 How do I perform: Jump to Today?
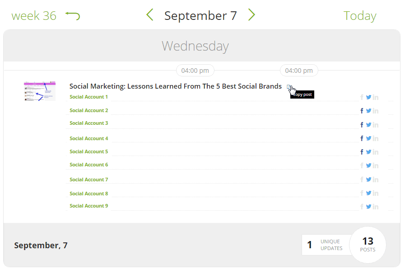click(x=359, y=16)
